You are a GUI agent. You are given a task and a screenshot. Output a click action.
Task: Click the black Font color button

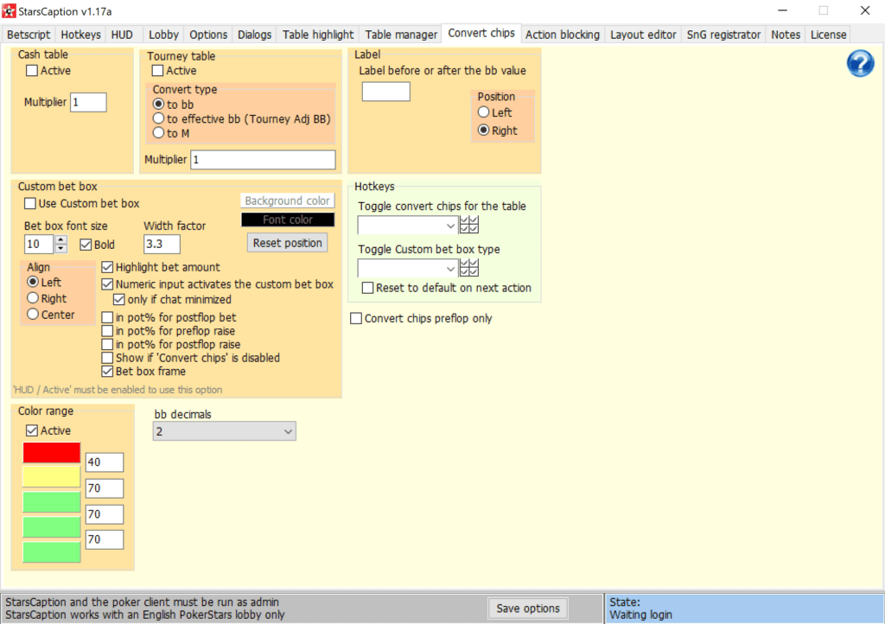287,220
